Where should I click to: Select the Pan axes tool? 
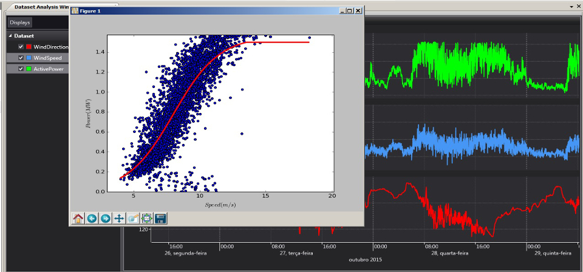120,219
